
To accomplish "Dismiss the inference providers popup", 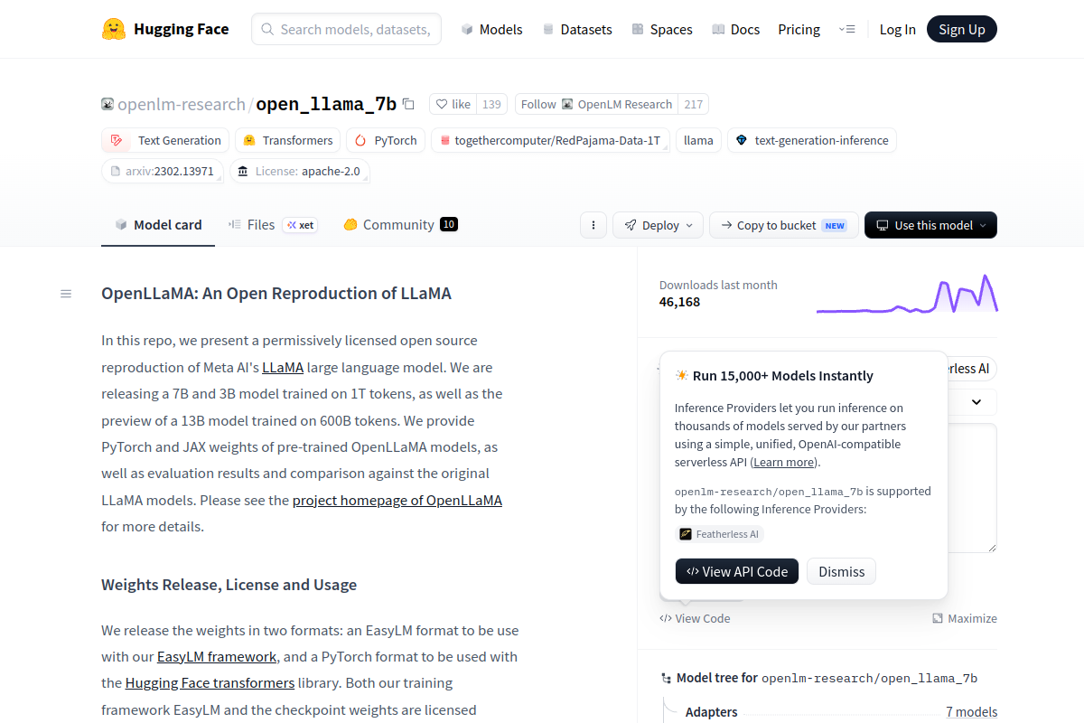I will (x=841, y=571).
